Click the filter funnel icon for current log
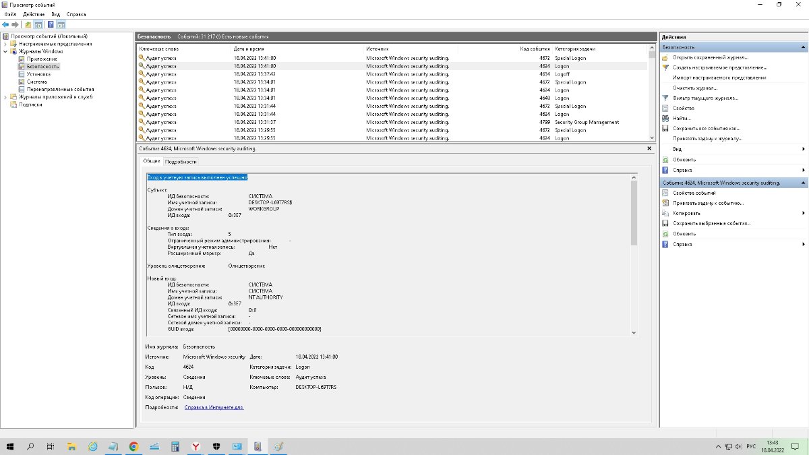809x455 pixels. tap(665, 98)
